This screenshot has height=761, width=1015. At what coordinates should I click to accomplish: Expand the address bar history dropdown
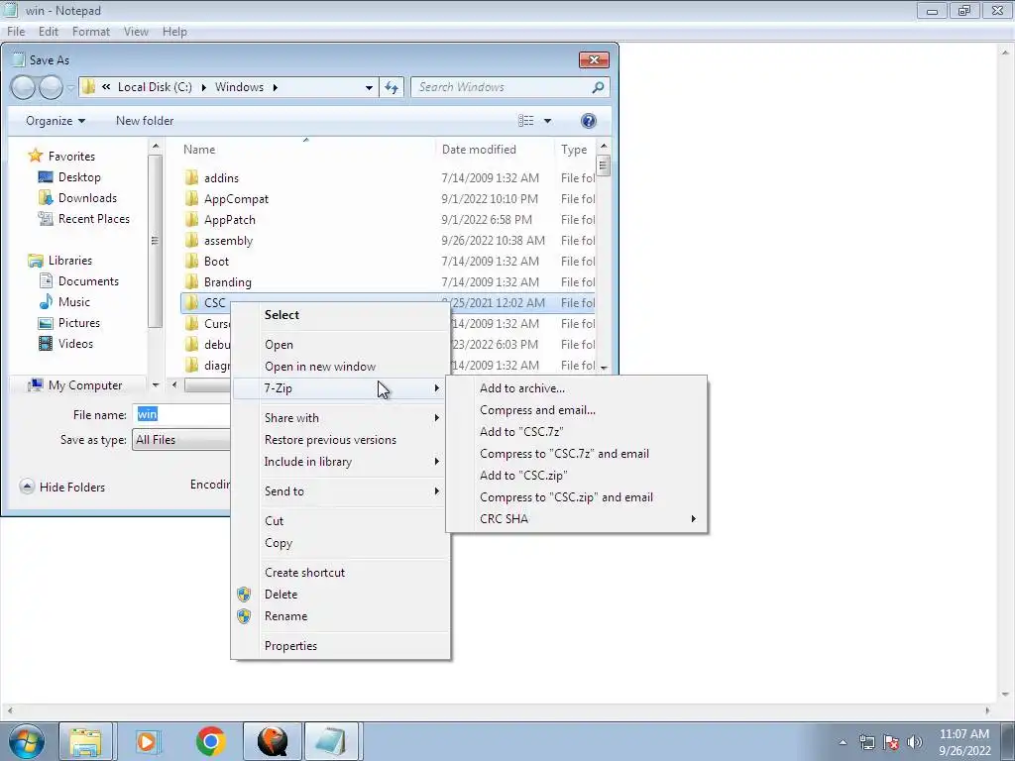click(369, 87)
